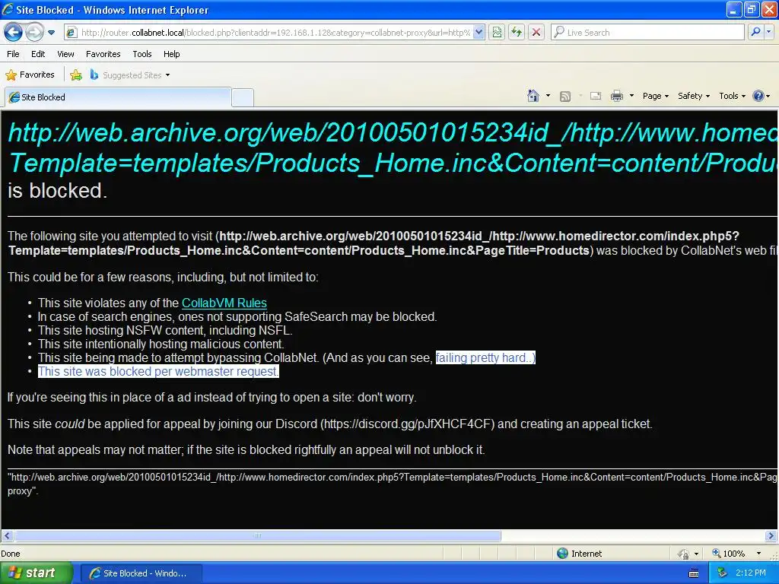The image size is (779, 584).
Task: Click the IE page icon in address bar
Action: (72, 33)
